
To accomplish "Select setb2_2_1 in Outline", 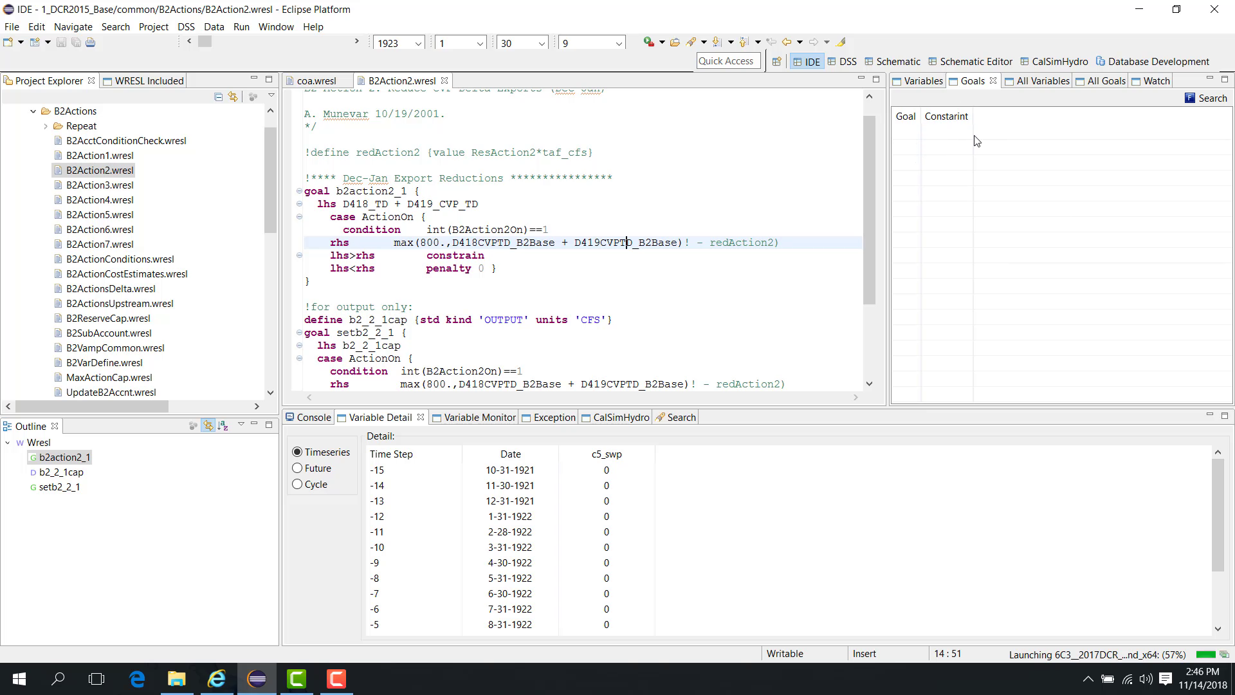I will coord(59,487).
